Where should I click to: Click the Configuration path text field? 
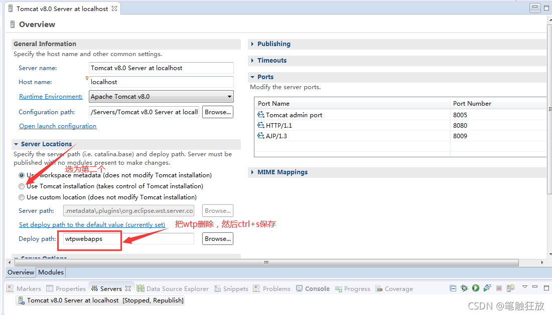[x=144, y=112]
